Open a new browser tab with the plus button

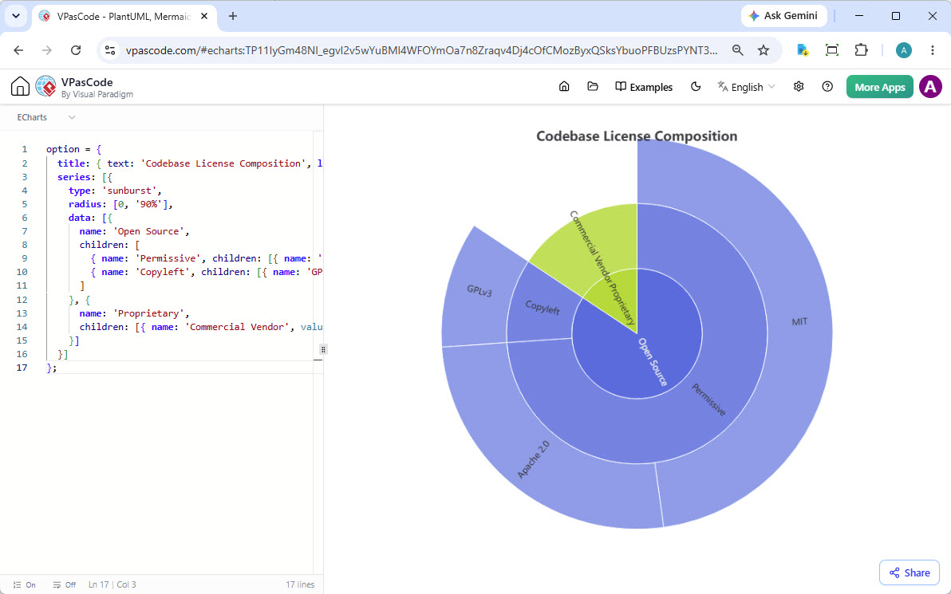[233, 17]
